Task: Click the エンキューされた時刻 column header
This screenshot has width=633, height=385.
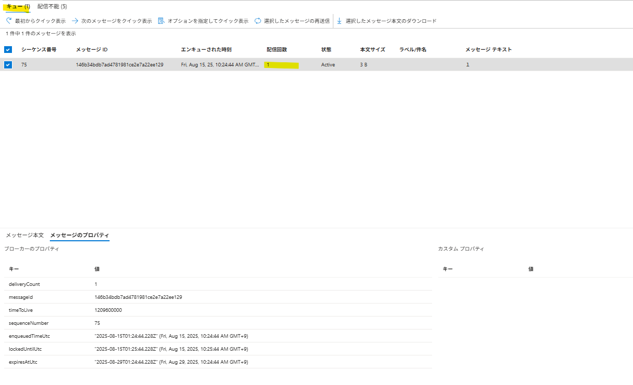Action: coord(206,50)
